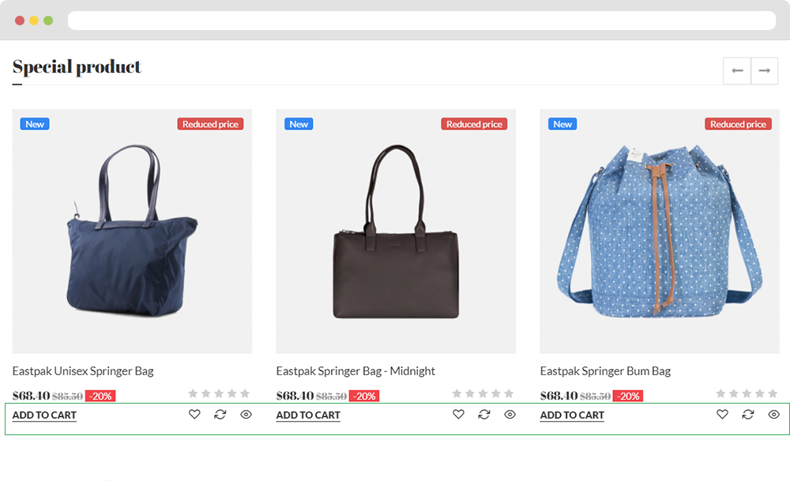Open the Eastpak Springer Bag - Midnight title link

(x=355, y=371)
